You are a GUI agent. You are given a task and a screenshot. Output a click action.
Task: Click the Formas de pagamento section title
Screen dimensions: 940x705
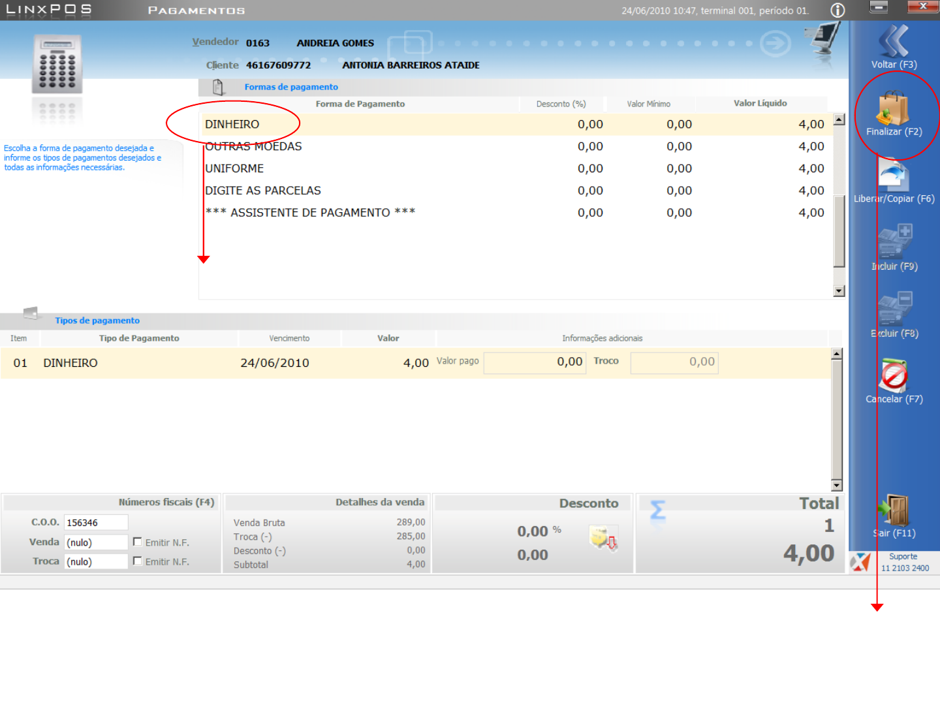pos(291,87)
